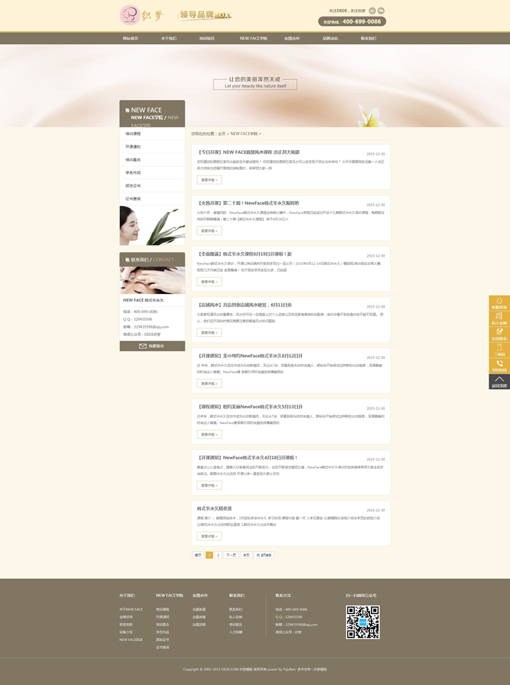Click the 我要报名 envelope button
Image resolution: width=510 pixels, height=685 pixels.
point(152,346)
